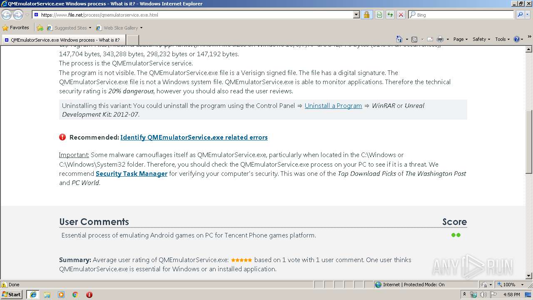533x300 pixels.
Task: Click the green dots score indicator
Action: point(456,235)
